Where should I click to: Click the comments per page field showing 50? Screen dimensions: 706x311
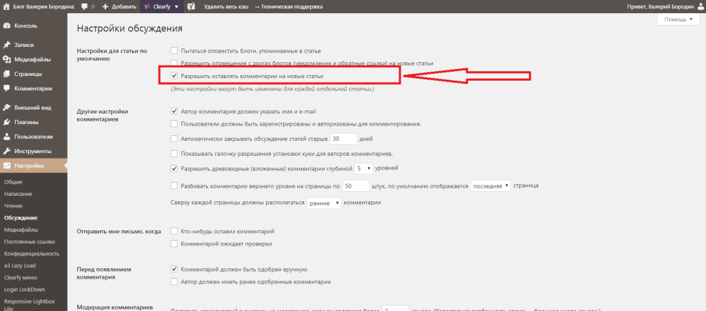pyautogui.click(x=356, y=185)
